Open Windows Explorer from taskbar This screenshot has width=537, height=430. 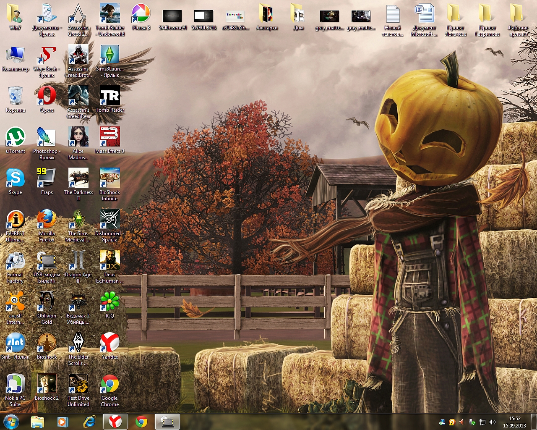coord(37,422)
